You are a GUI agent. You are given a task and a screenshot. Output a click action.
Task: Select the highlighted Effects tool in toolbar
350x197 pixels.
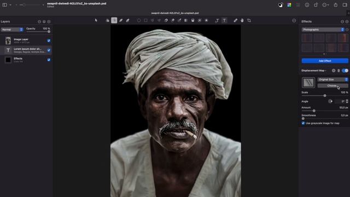coord(114,20)
